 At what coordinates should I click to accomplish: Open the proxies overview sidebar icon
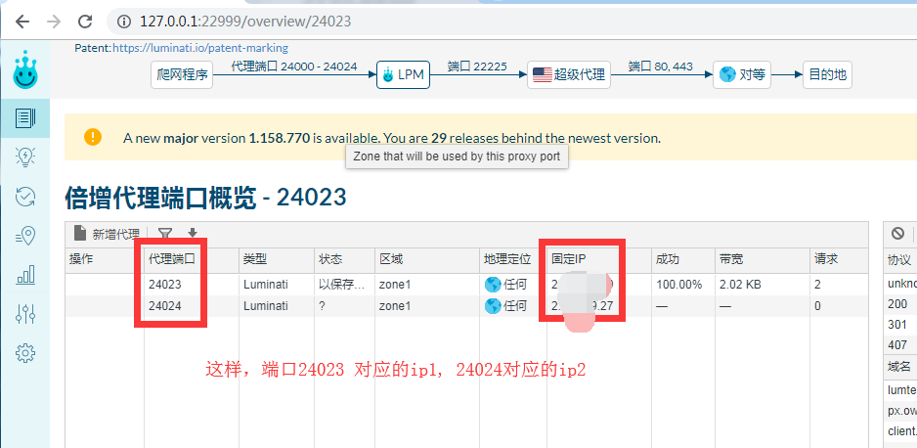[x=25, y=118]
